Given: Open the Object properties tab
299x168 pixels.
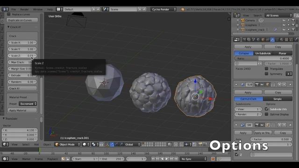Looking at the screenshot, I should [263, 40].
